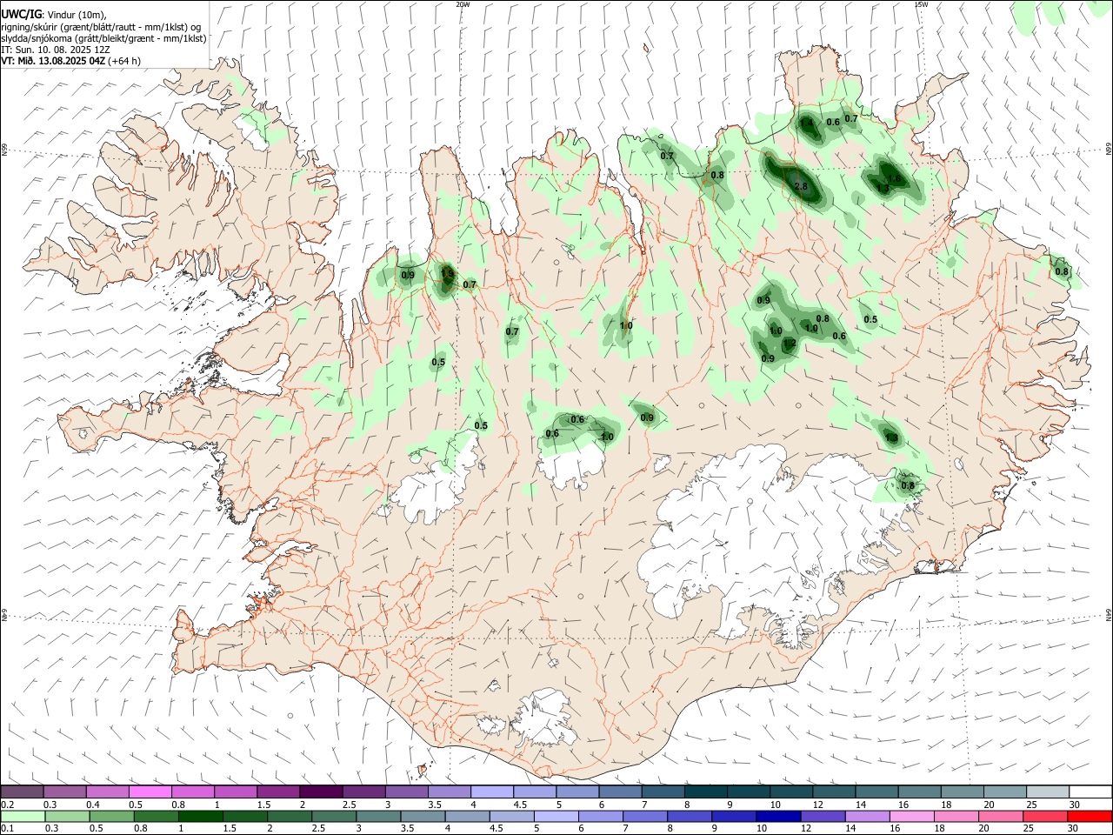This screenshot has width=1113, height=835.
Task: Click the 30 label in snow legend row
Action: point(1075,805)
